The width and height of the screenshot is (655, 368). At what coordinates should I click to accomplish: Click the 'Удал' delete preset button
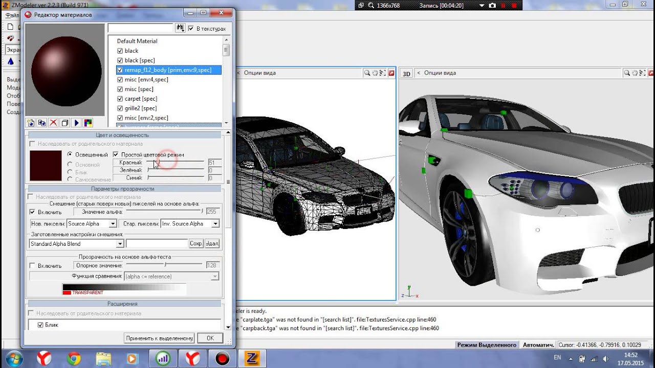click(x=212, y=244)
